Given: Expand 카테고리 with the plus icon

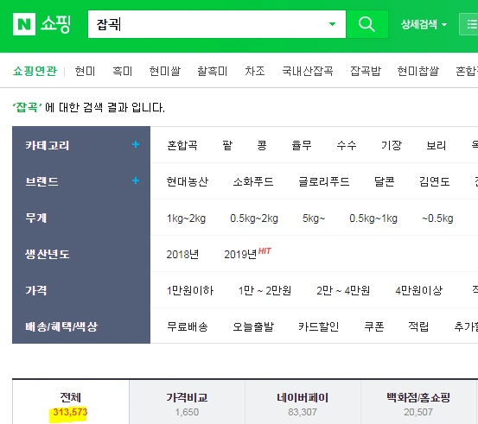Looking at the screenshot, I should pyautogui.click(x=136, y=144).
